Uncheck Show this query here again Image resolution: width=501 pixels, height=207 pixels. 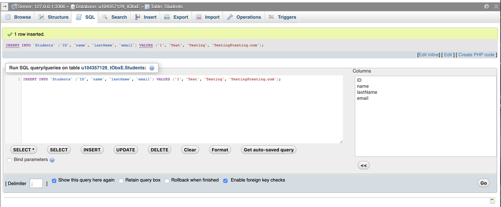click(x=54, y=181)
